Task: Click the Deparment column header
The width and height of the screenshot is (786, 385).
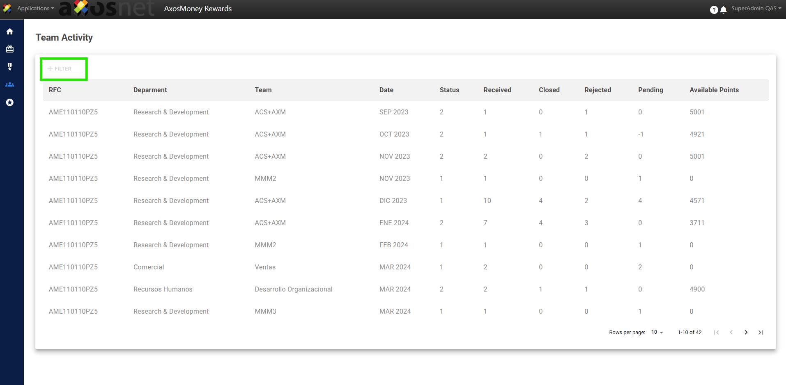Action: click(150, 90)
